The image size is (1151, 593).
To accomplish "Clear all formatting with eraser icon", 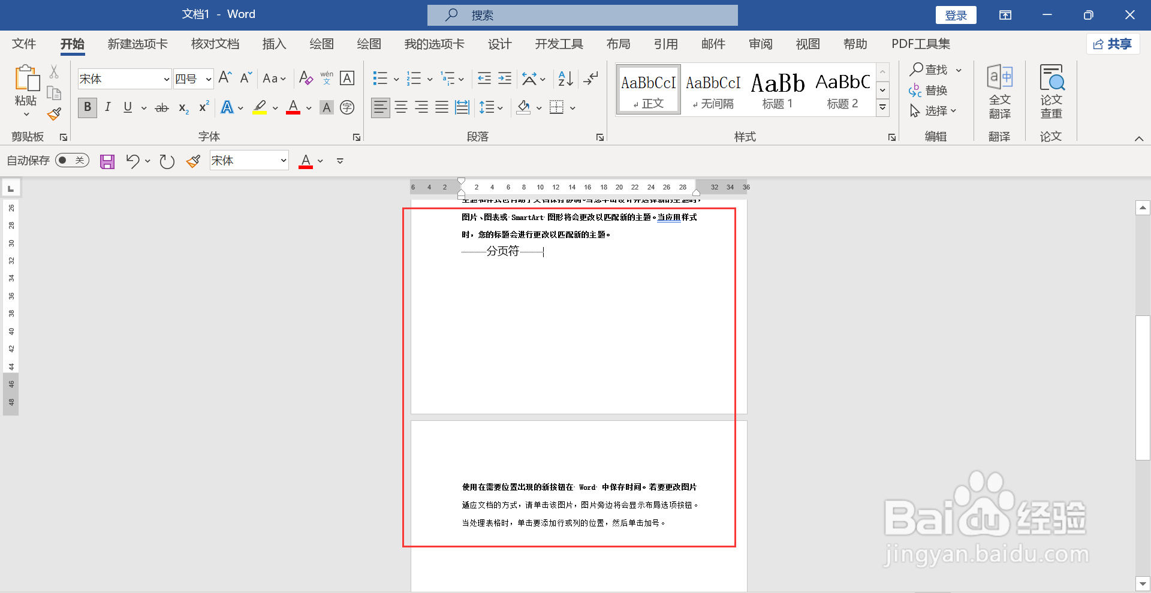I will coord(306,78).
